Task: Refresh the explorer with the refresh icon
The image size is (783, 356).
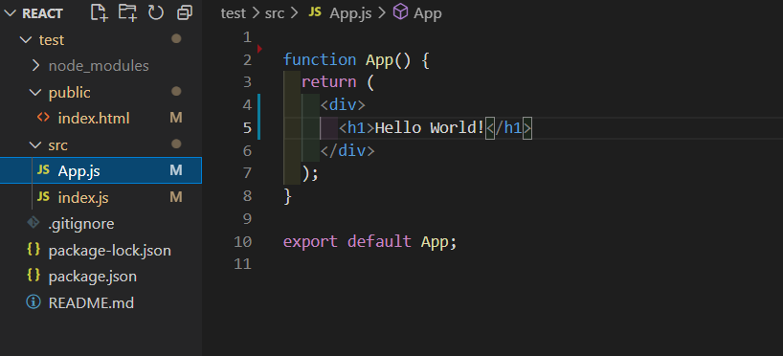Action: click(156, 13)
